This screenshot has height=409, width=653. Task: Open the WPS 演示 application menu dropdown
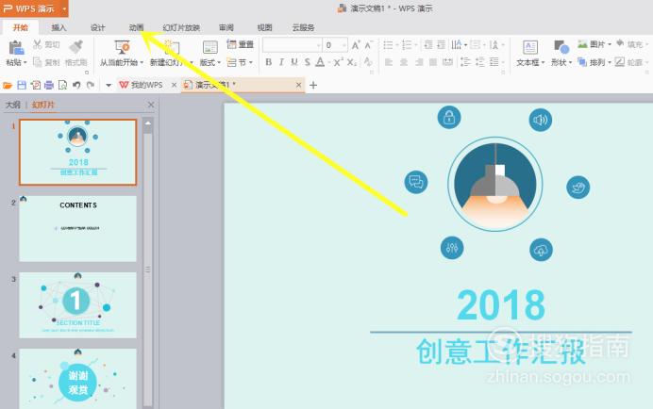(x=64, y=8)
